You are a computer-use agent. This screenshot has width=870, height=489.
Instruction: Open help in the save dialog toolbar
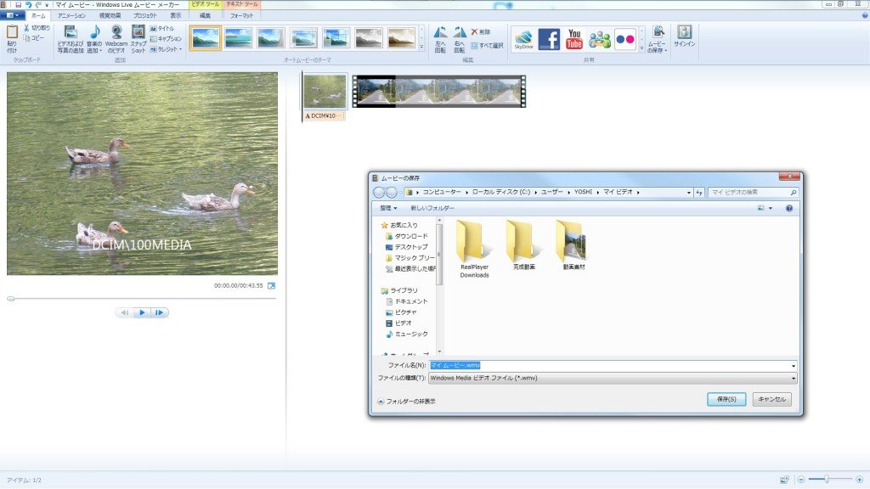coord(788,208)
